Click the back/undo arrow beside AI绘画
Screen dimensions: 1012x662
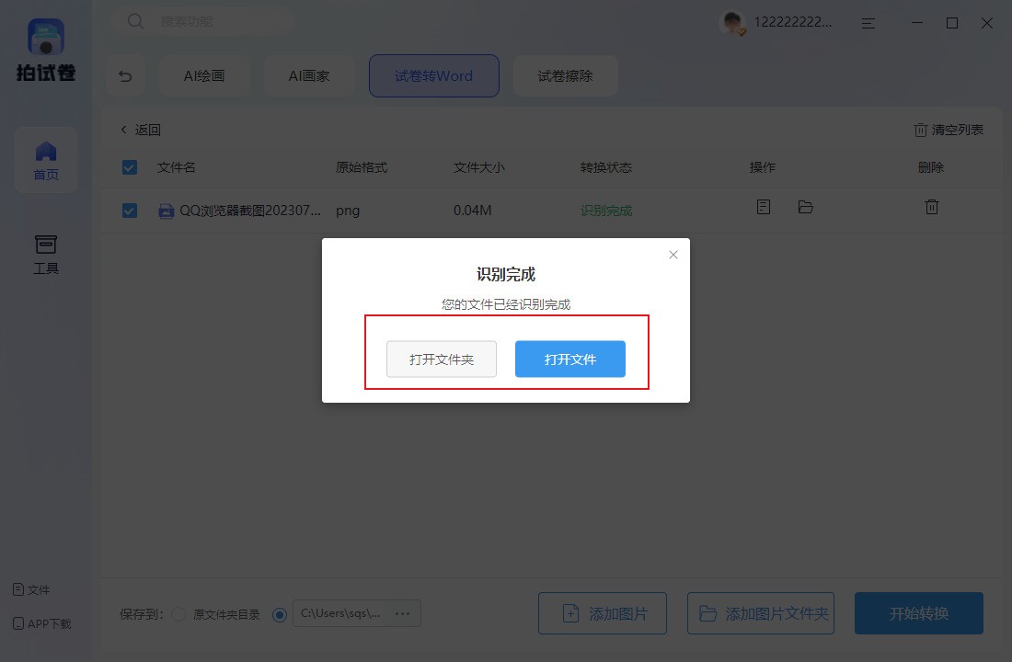point(125,76)
